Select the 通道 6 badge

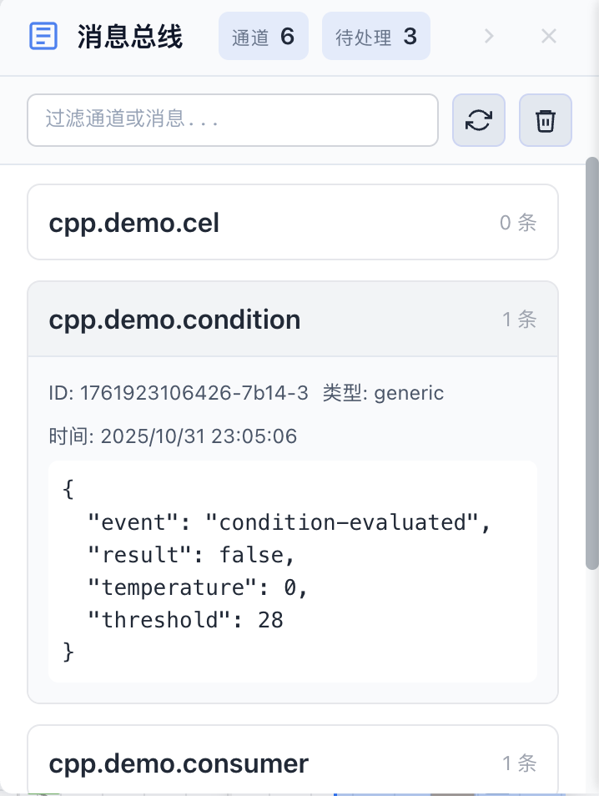pos(264,36)
